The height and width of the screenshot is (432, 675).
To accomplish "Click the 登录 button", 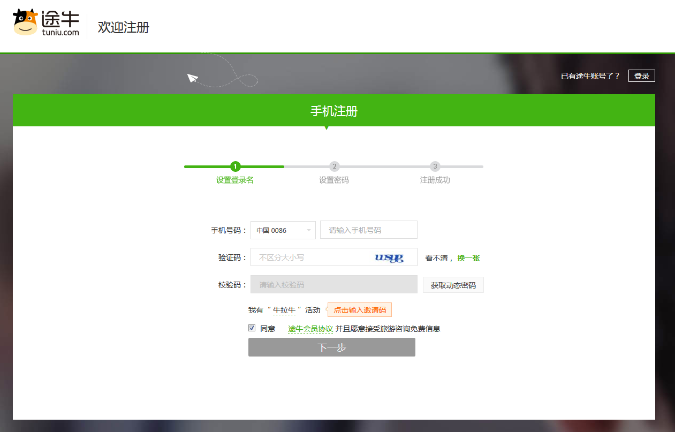I will click(x=641, y=76).
